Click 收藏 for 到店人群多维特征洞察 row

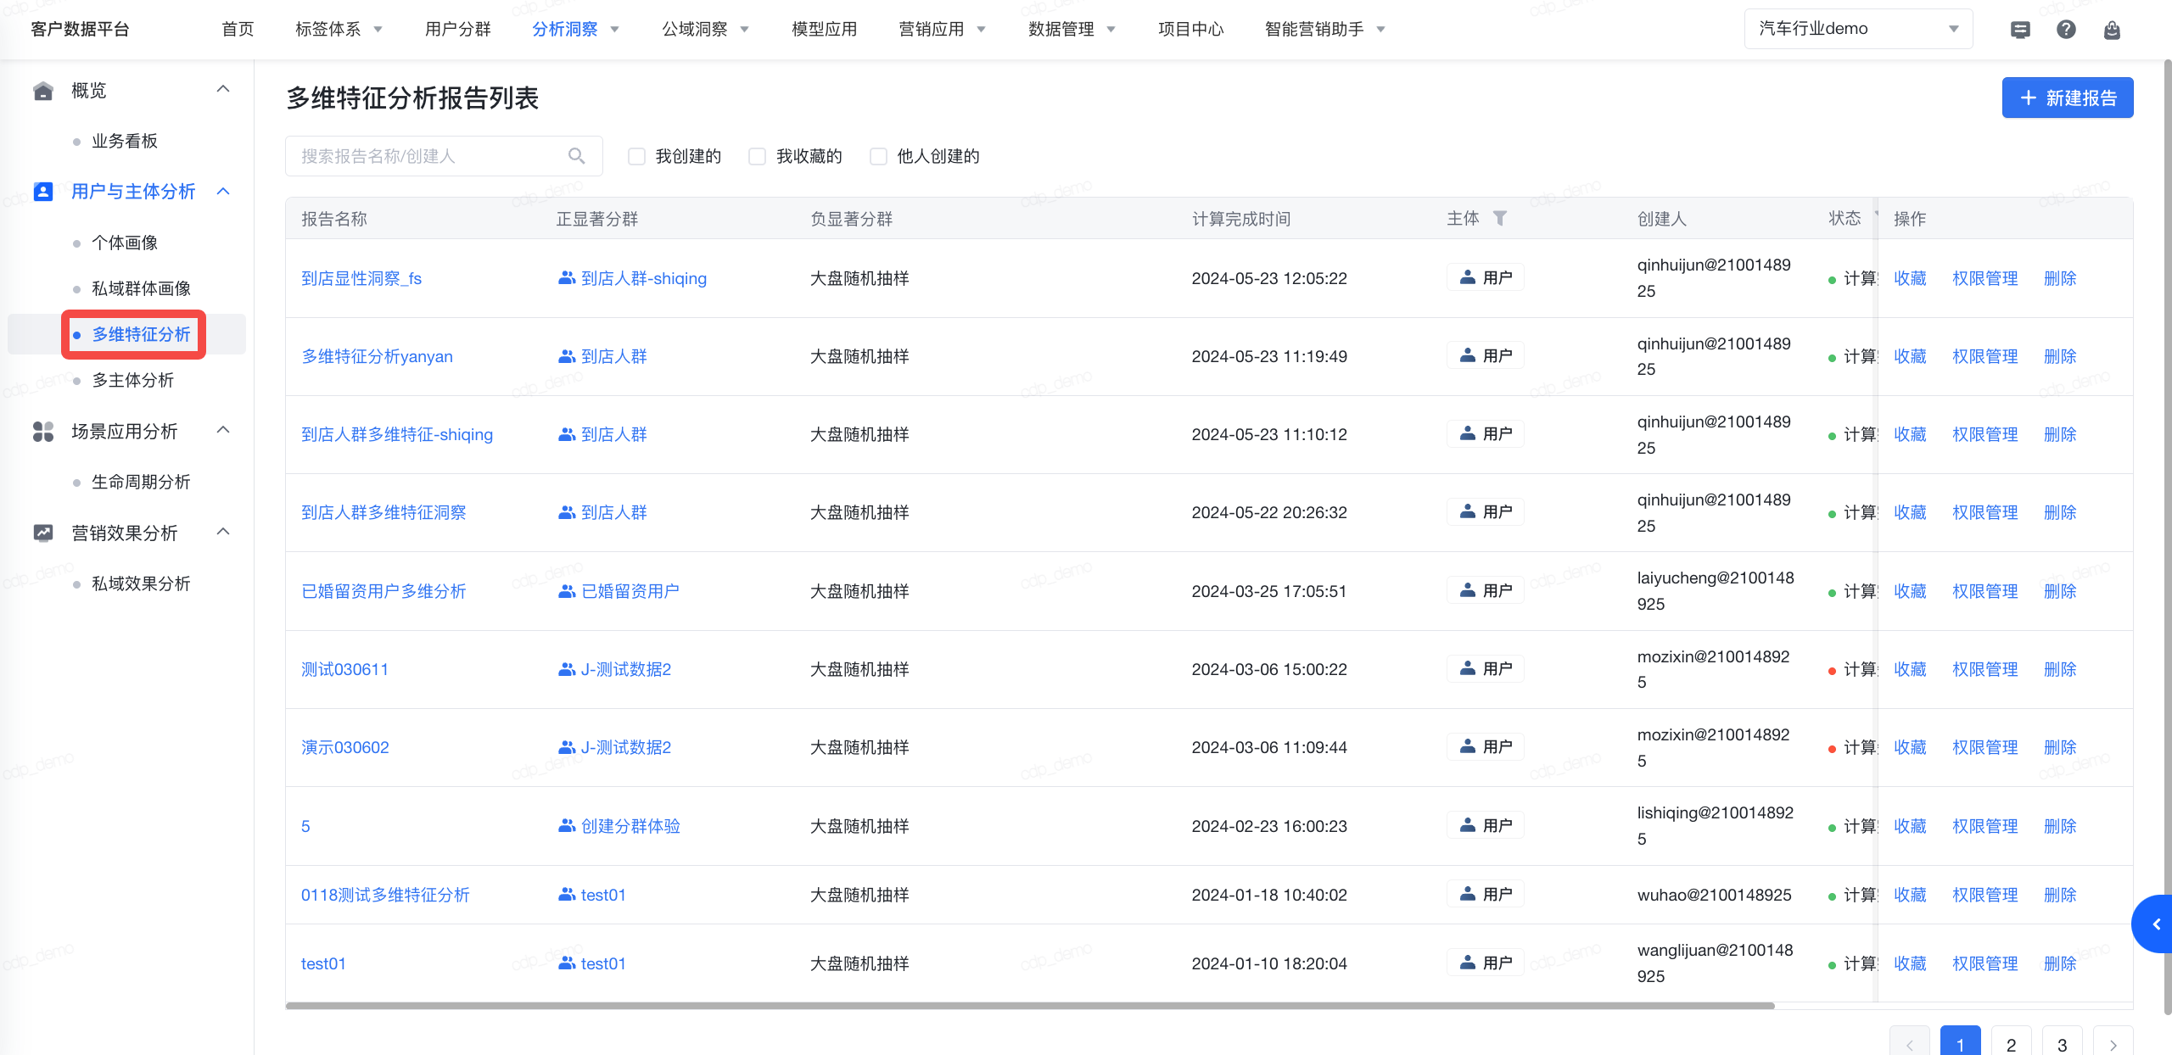pyautogui.click(x=1911, y=513)
